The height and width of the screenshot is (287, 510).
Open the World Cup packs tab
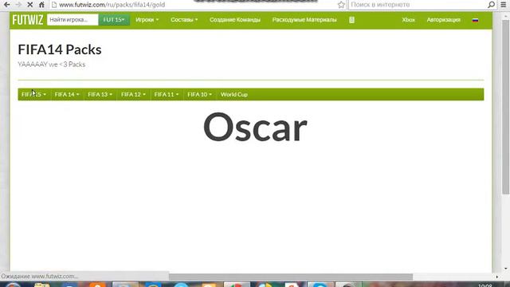coord(234,94)
